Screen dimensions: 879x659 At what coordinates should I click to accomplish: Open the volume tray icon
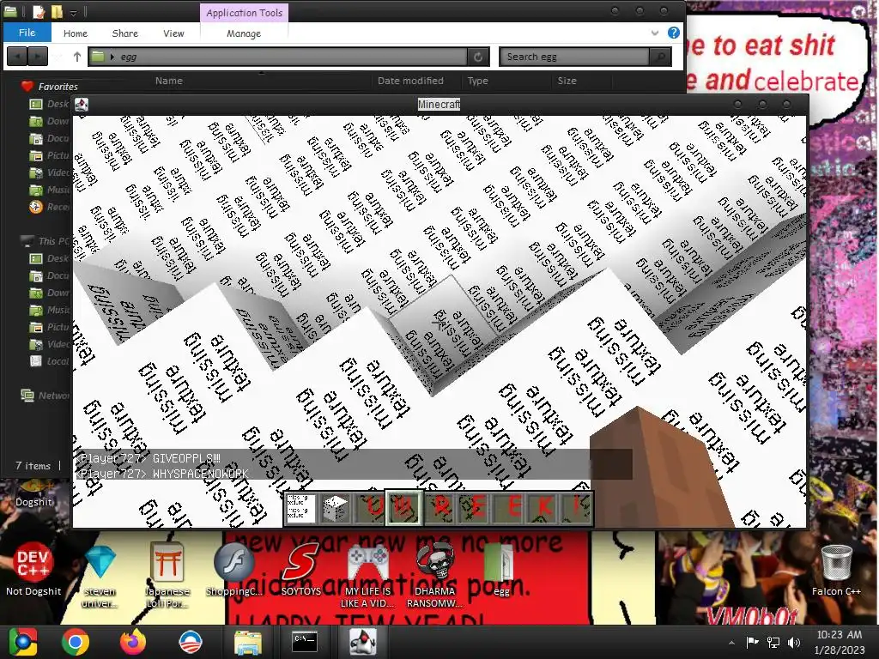793,642
